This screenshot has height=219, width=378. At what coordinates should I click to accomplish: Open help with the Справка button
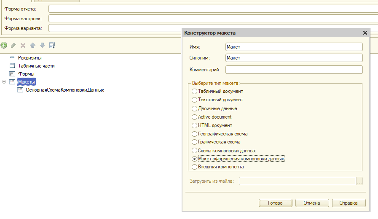[x=348, y=203]
